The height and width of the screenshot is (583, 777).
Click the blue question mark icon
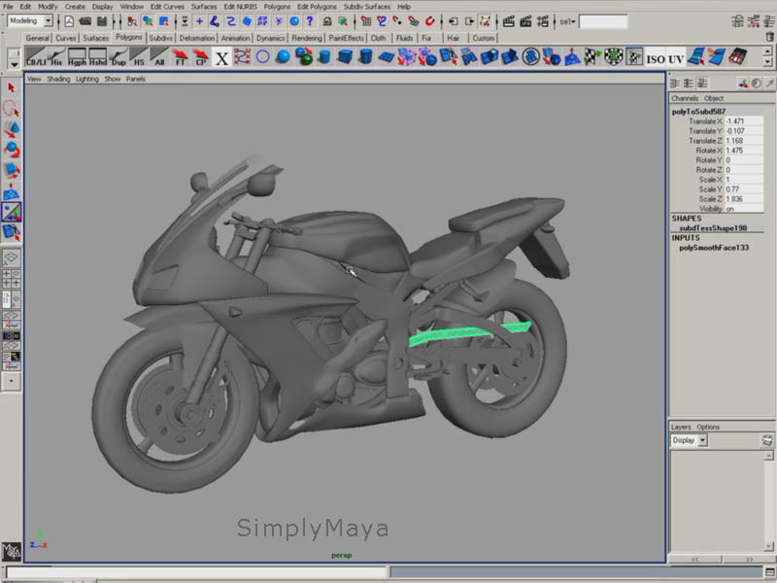(x=310, y=21)
